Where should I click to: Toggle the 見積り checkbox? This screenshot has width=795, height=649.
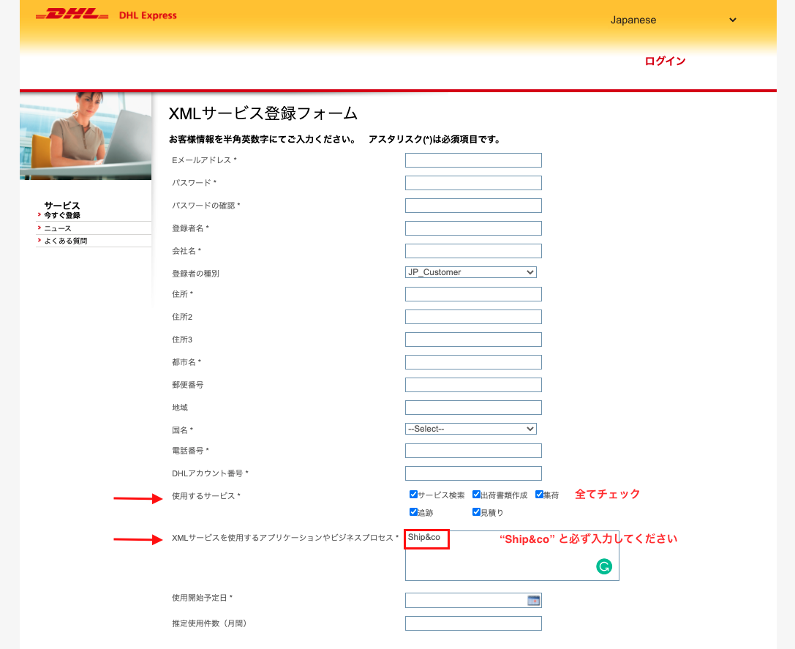tap(476, 512)
